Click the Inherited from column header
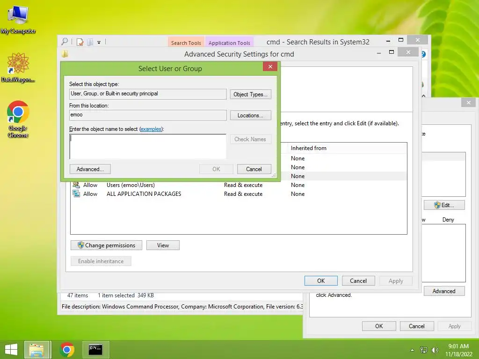The image size is (479, 359). [x=308, y=148]
